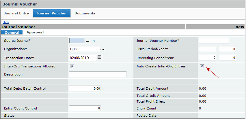Click the Transaction Date field

(83, 58)
